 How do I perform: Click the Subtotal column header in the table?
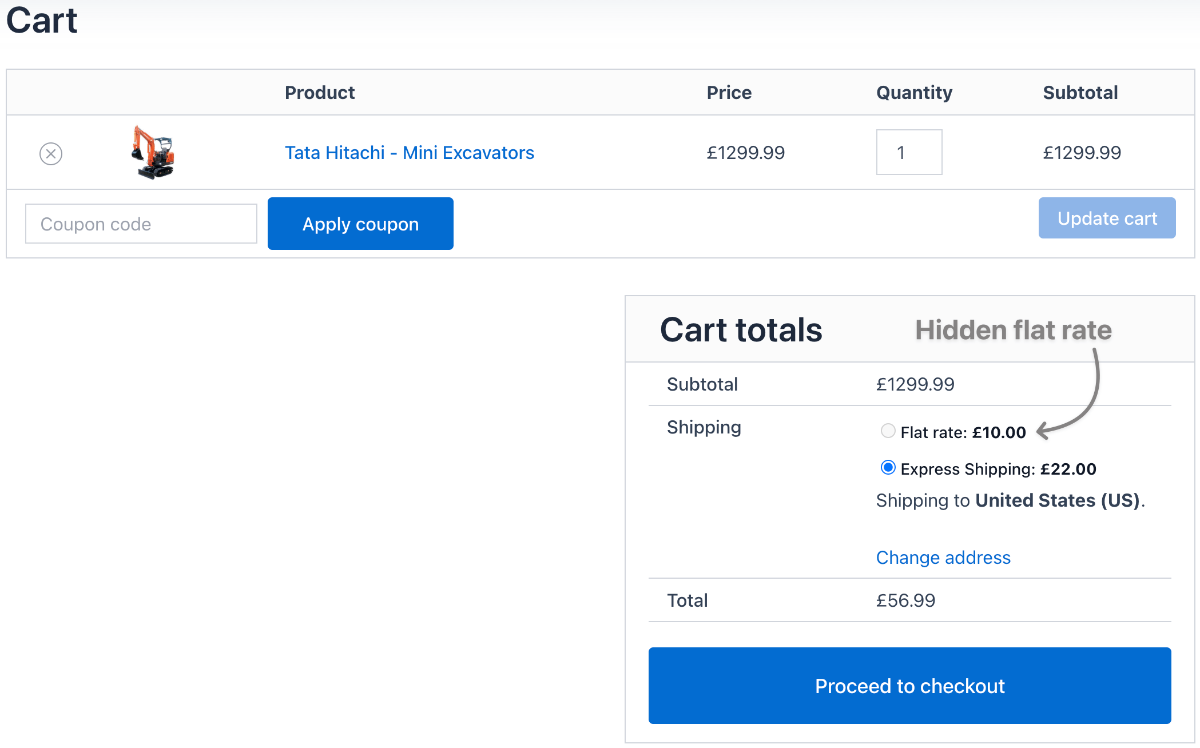pos(1080,93)
